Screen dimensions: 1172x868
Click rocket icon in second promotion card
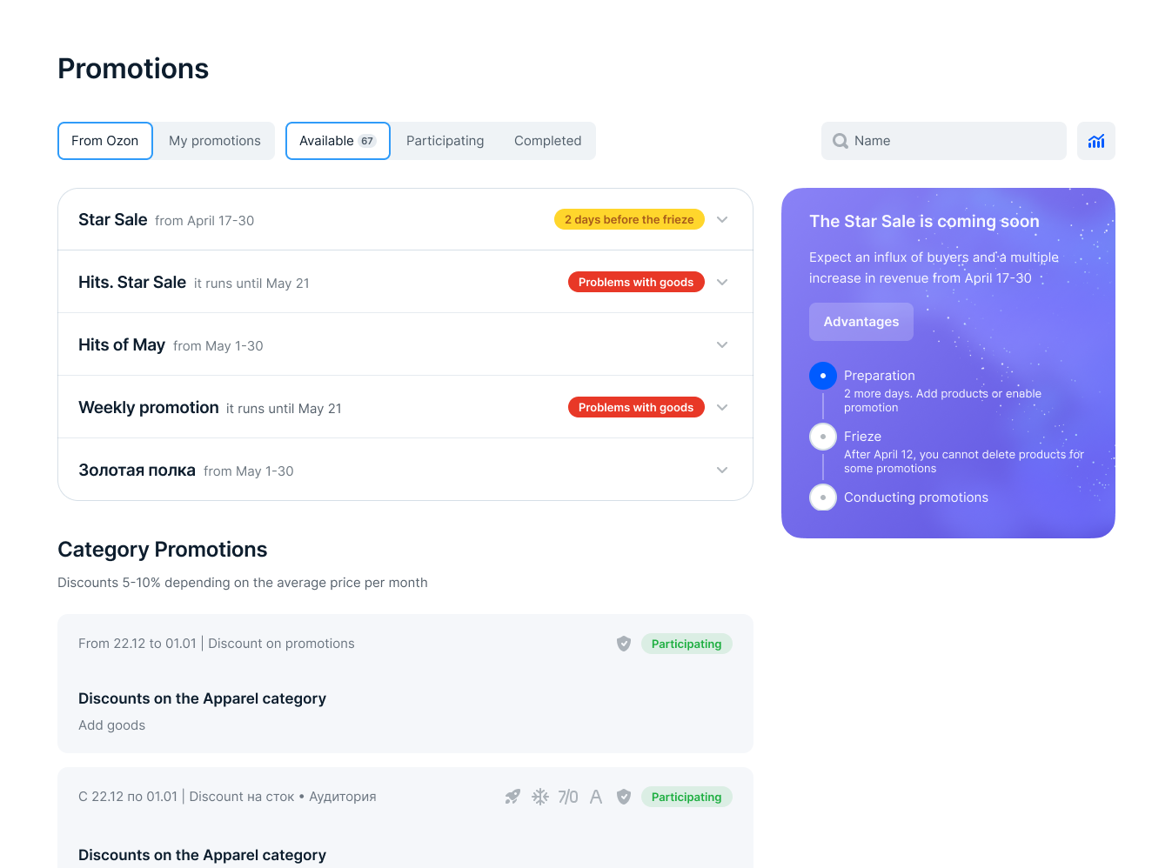(x=512, y=797)
